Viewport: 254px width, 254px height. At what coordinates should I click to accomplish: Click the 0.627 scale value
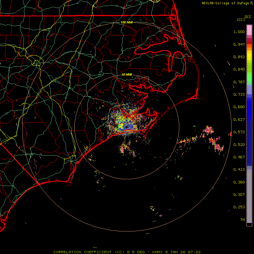pyautogui.click(x=239, y=120)
